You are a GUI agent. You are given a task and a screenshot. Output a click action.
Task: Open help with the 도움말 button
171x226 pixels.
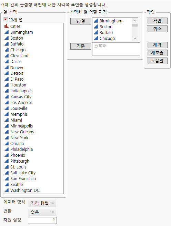click(x=157, y=61)
